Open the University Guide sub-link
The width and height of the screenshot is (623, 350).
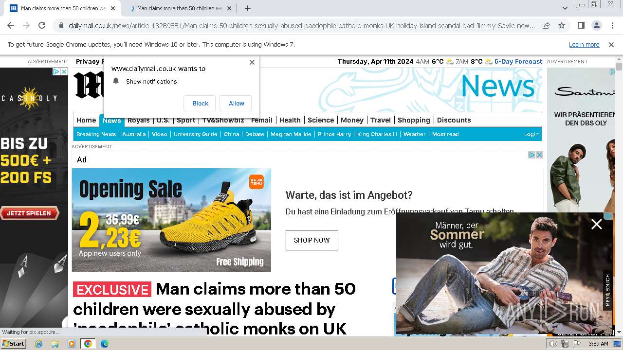(x=195, y=134)
